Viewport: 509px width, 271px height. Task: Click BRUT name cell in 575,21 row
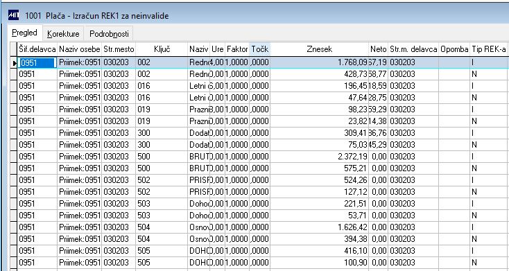(x=198, y=168)
